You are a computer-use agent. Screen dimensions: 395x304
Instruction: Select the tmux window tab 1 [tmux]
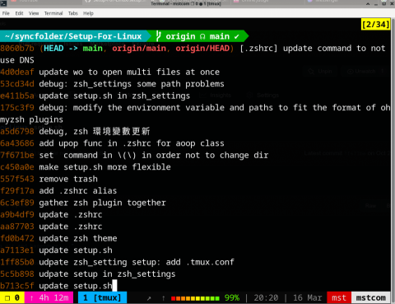tap(102, 297)
